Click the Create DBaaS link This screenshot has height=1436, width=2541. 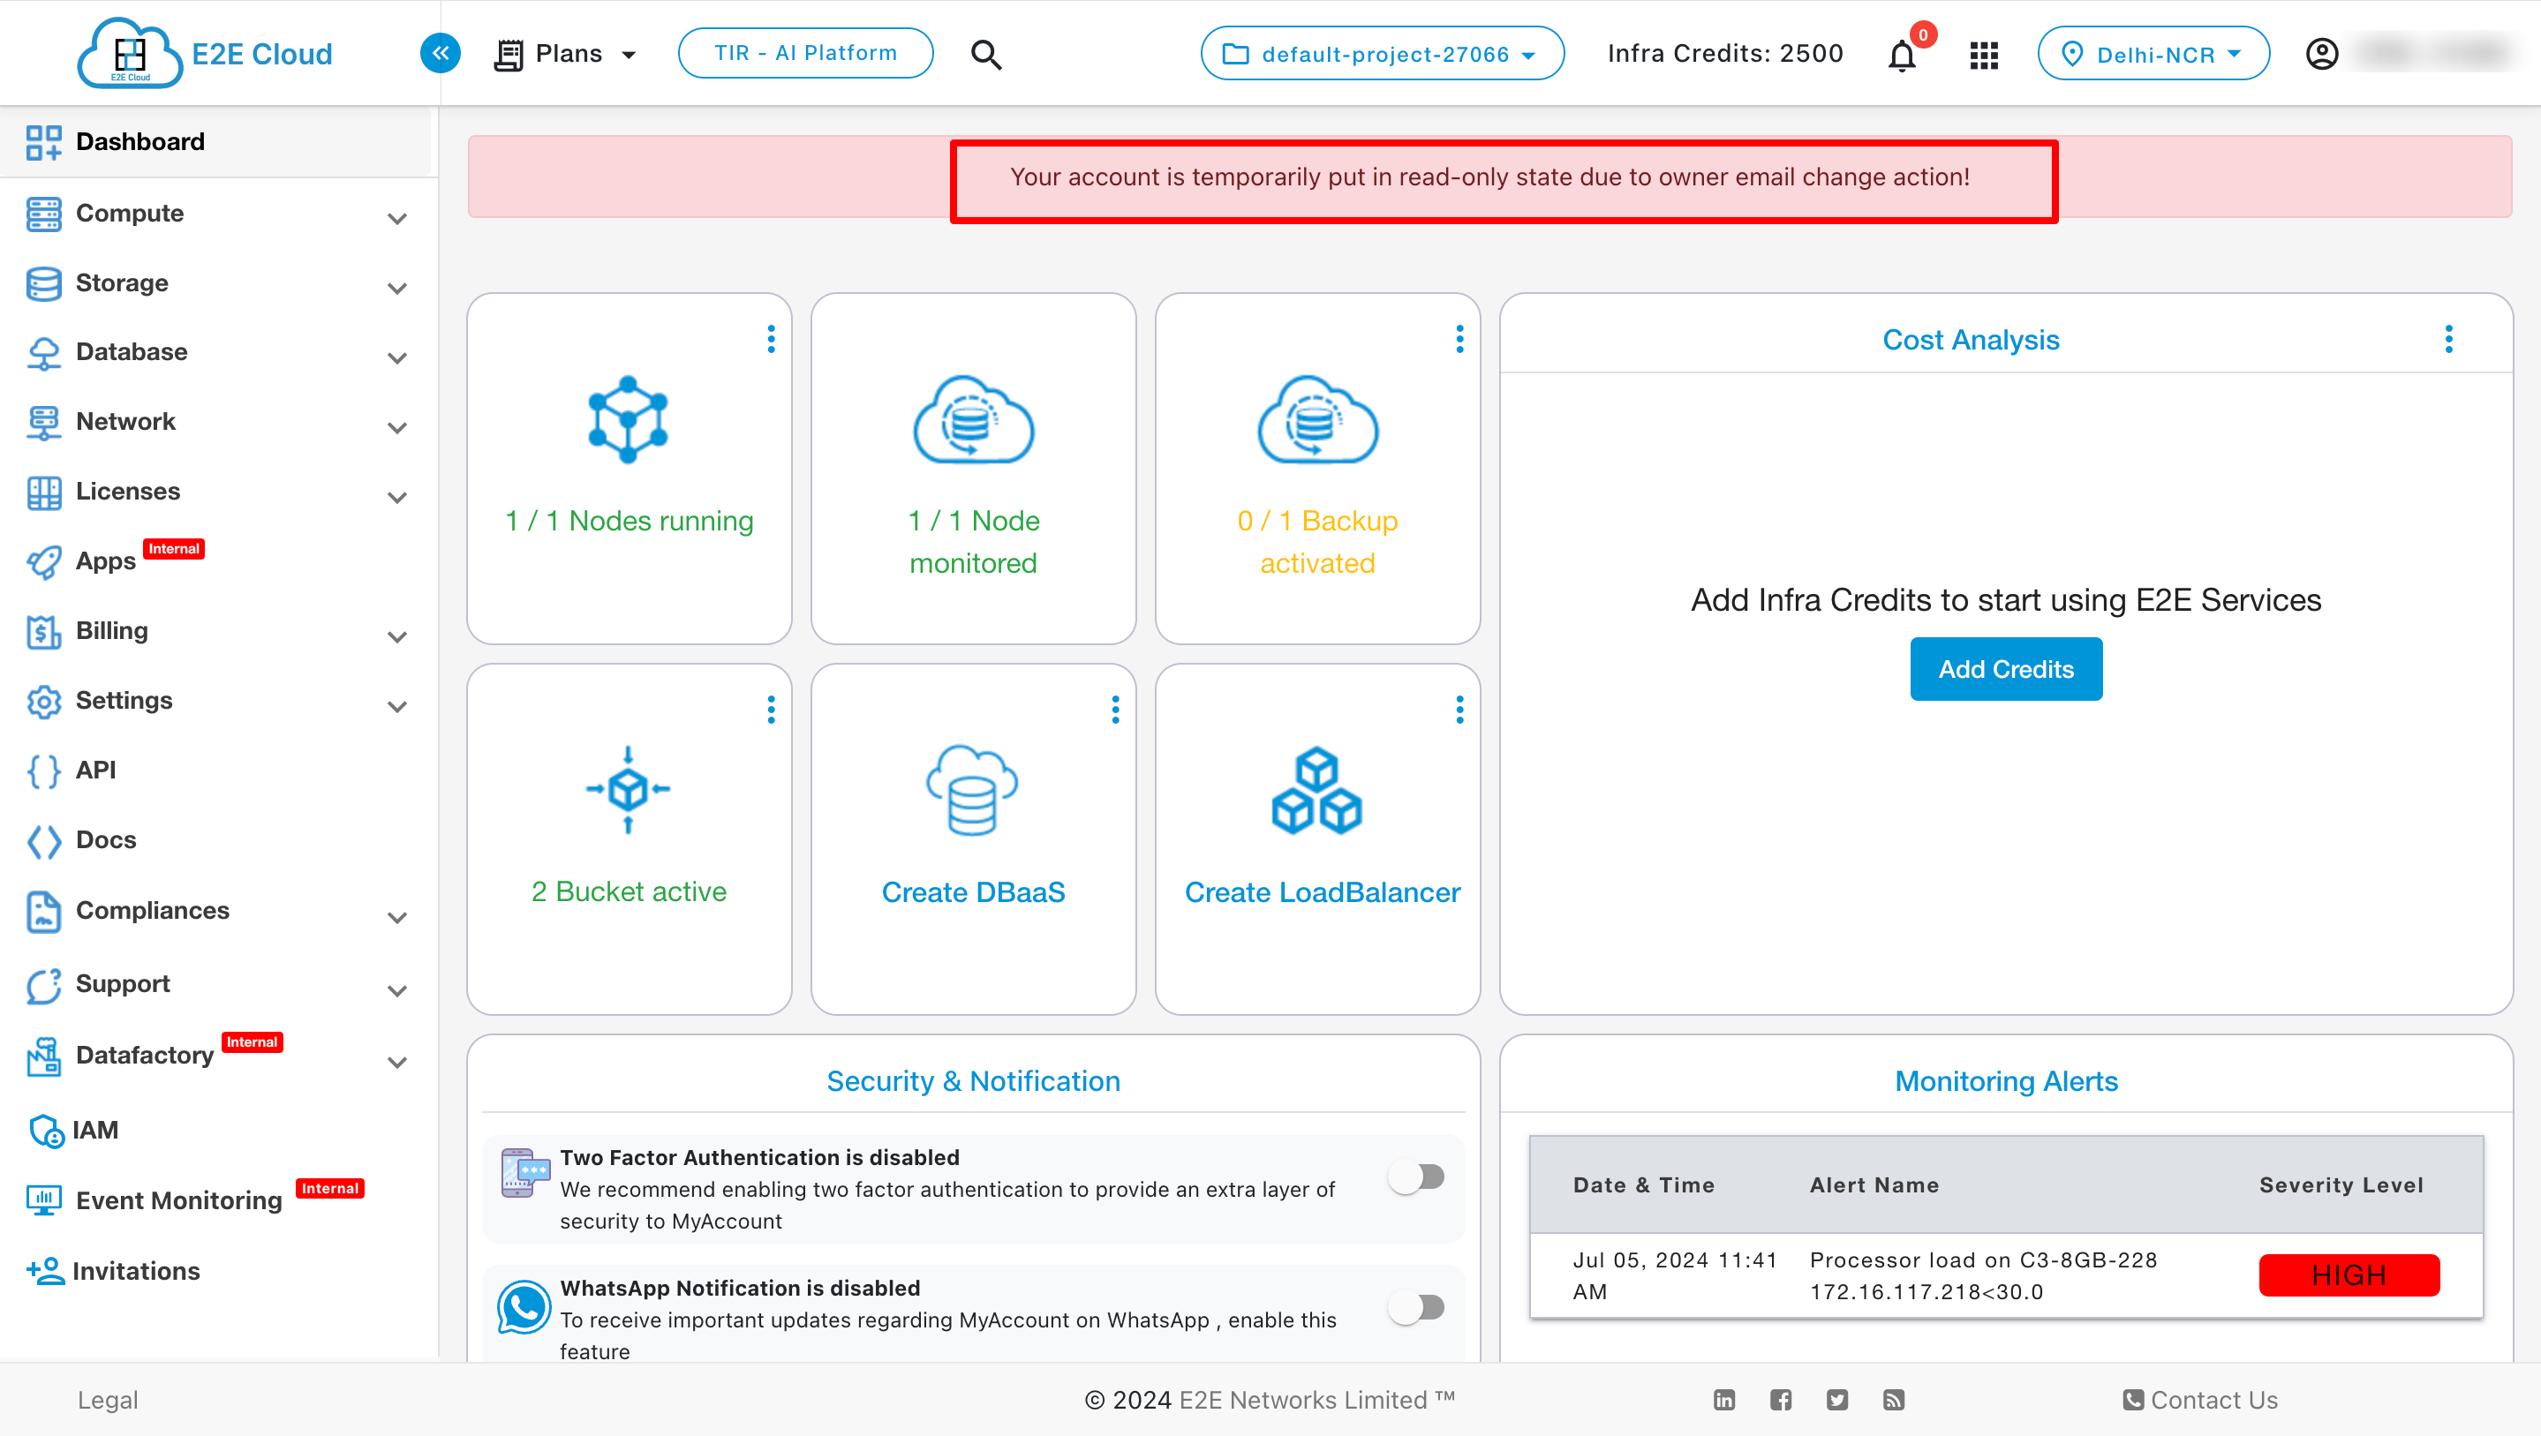click(973, 891)
